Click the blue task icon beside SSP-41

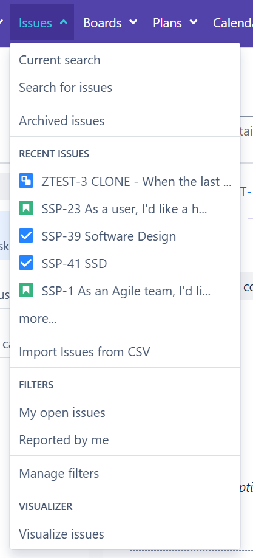point(26,263)
